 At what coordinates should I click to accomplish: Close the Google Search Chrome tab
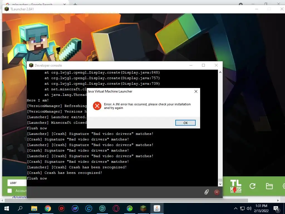coord(64,4)
